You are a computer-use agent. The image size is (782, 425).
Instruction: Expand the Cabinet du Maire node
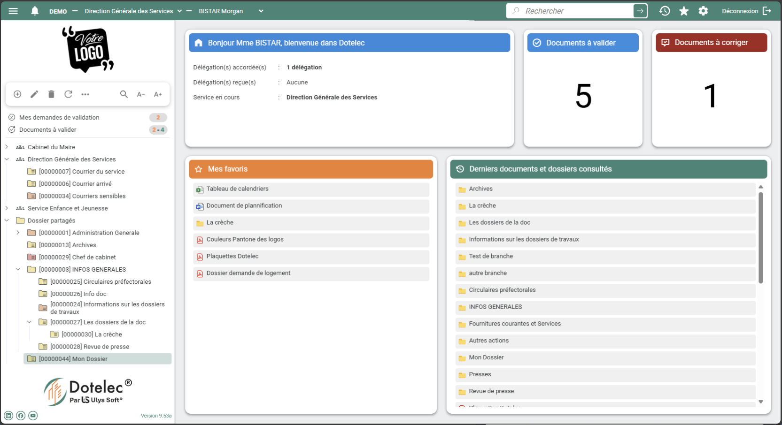tap(7, 147)
